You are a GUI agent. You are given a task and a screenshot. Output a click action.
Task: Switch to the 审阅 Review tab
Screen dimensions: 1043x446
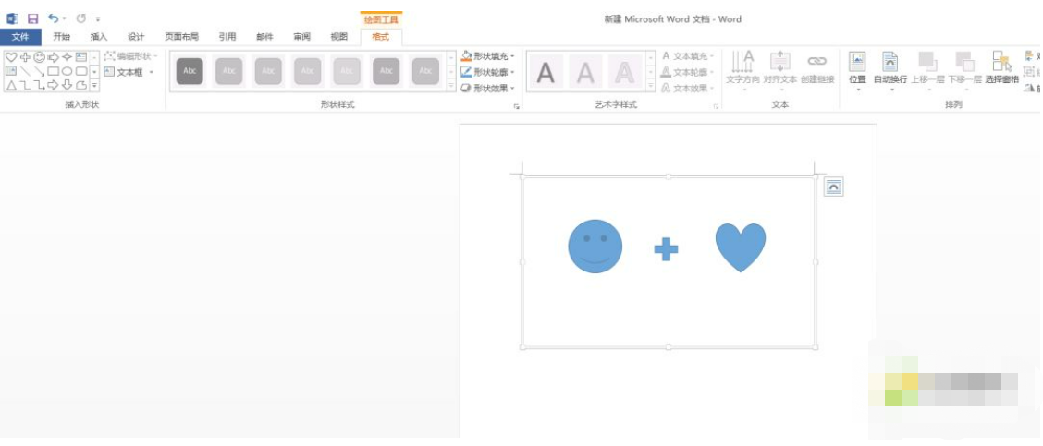302,37
